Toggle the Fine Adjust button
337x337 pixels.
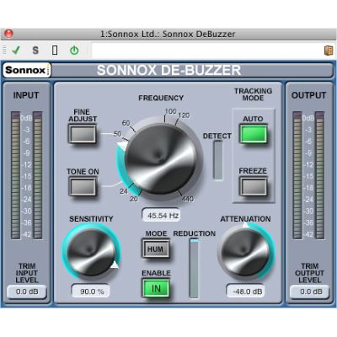[83, 134]
